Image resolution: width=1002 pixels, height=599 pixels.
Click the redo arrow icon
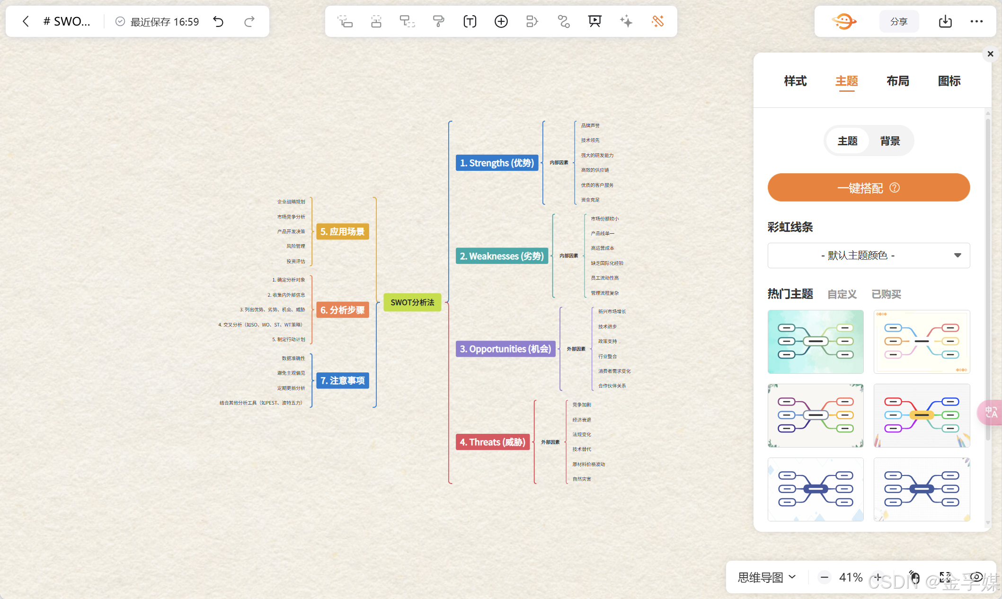(x=249, y=21)
